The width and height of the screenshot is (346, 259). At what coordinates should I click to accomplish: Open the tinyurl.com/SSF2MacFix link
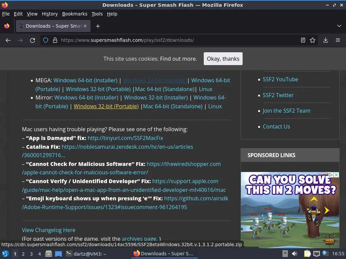(x=125, y=138)
